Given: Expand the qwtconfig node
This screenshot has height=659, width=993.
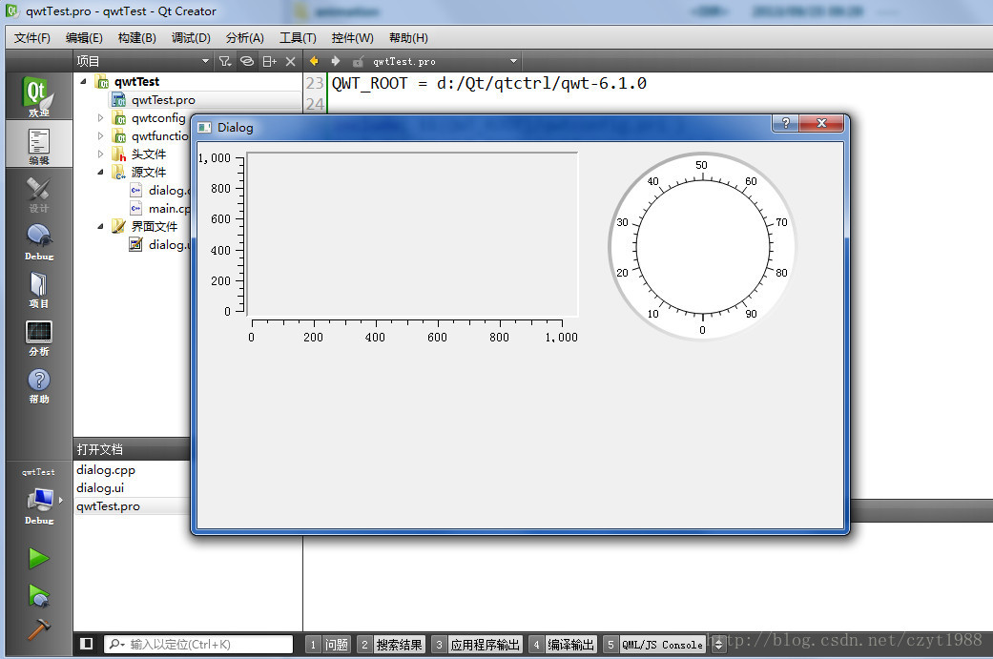Looking at the screenshot, I should coord(101,117).
